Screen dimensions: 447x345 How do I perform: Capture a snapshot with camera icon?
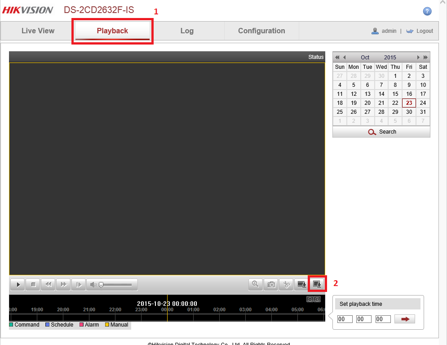271,284
